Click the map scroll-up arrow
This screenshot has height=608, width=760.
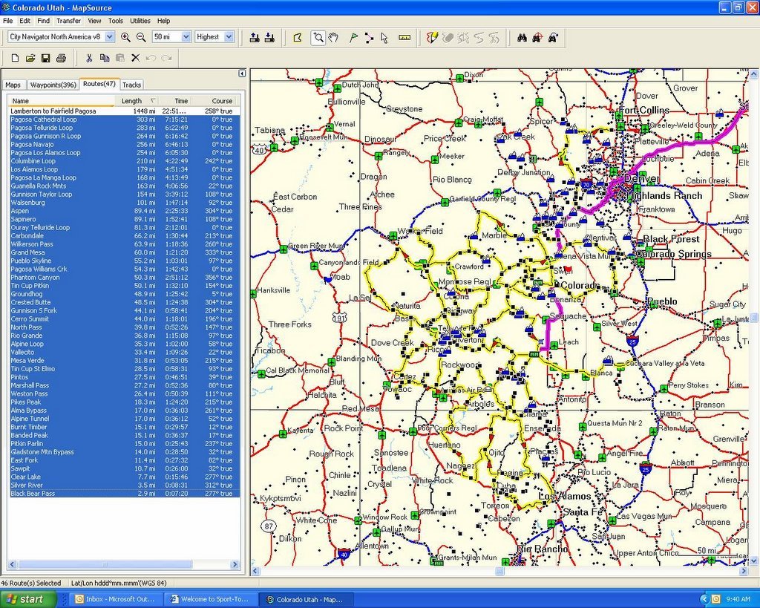(x=754, y=74)
